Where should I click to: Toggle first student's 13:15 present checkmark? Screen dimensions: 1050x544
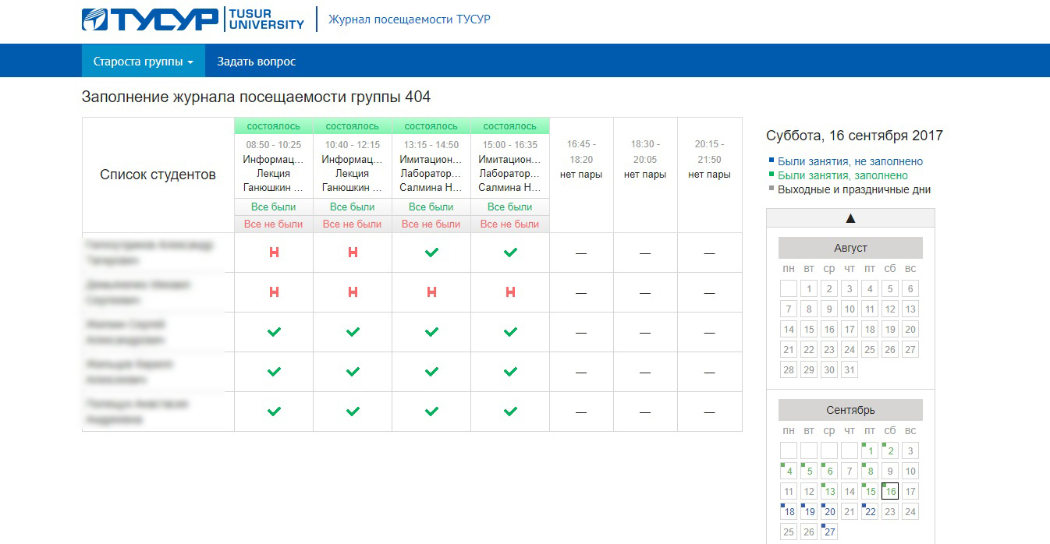click(x=431, y=253)
